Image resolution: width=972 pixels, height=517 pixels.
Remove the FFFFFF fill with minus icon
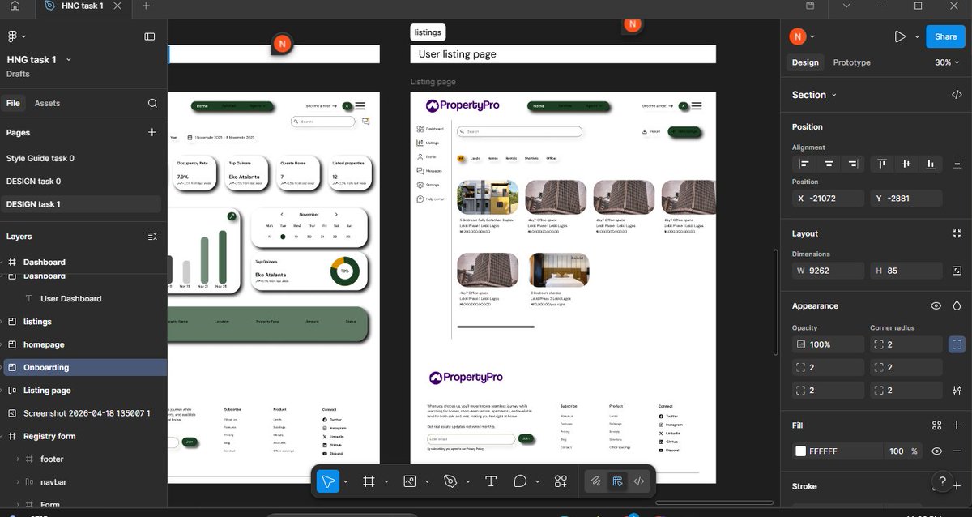pos(957,451)
